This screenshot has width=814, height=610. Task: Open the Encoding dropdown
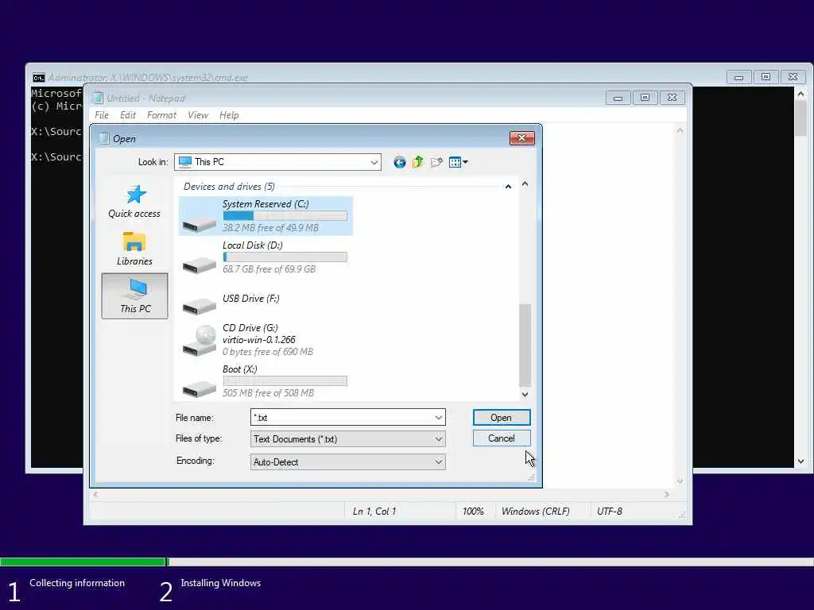pos(348,462)
